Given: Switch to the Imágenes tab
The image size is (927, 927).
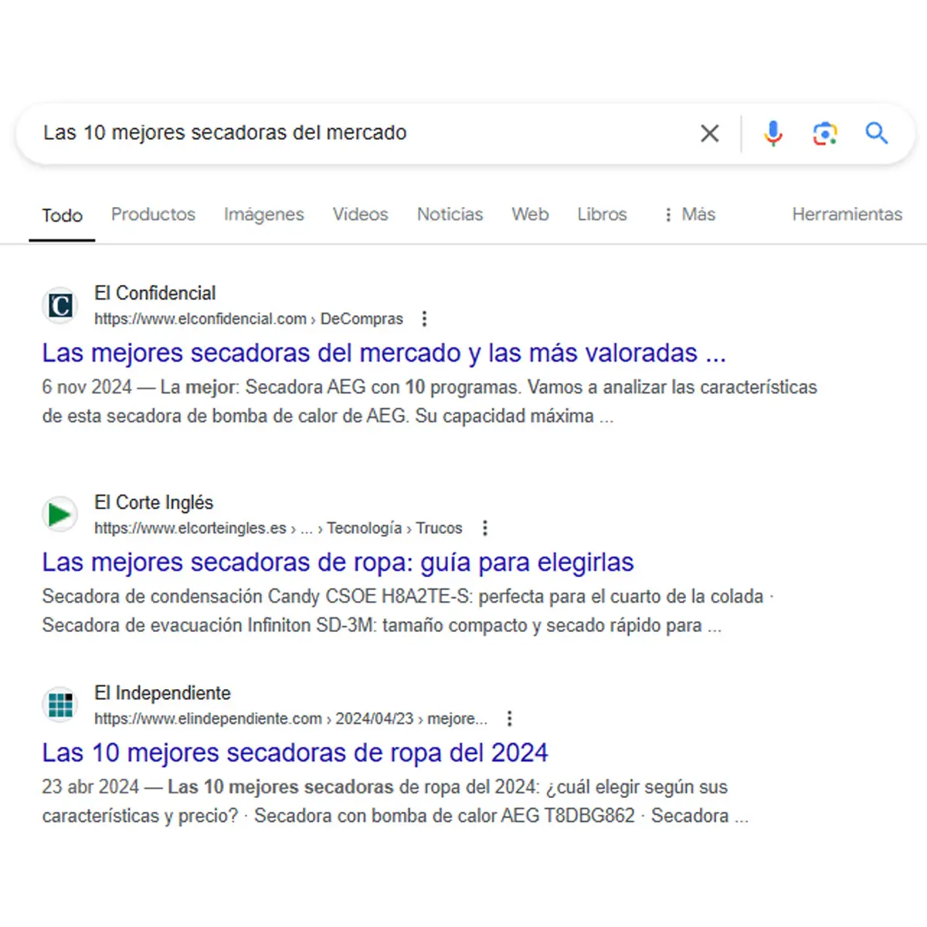Looking at the screenshot, I should [x=264, y=215].
